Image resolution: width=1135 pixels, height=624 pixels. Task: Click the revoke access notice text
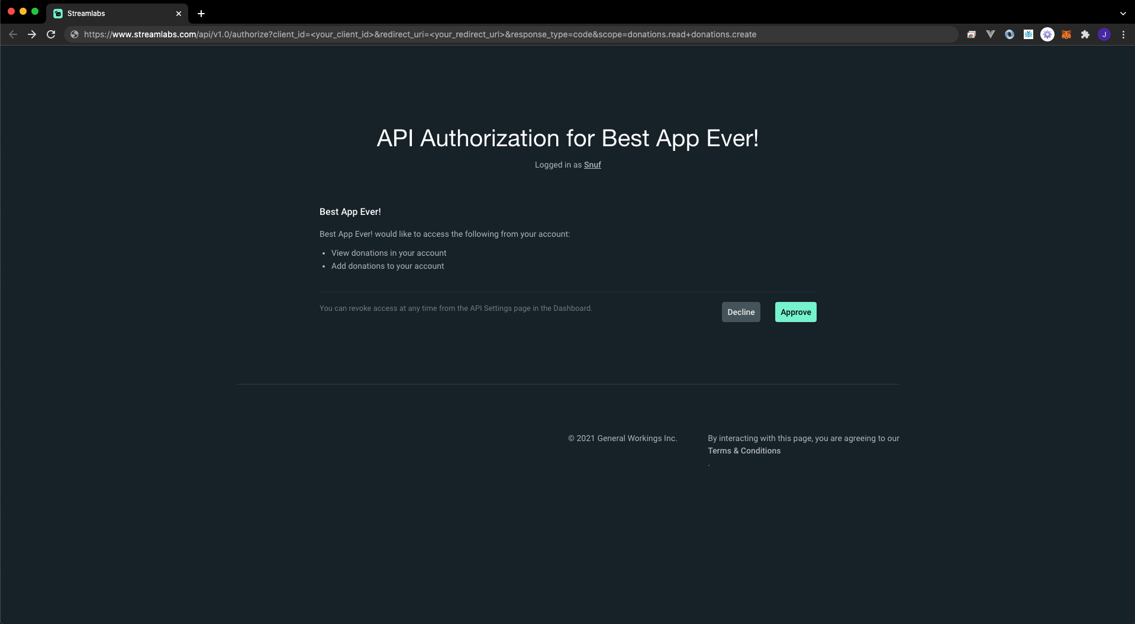(x=456, y=308)
